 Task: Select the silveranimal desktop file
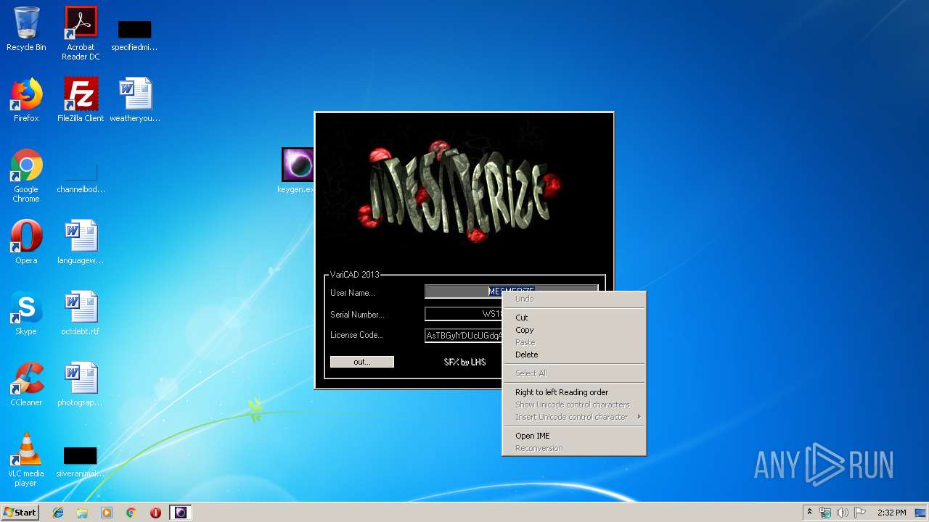click(x=81, y=463)
